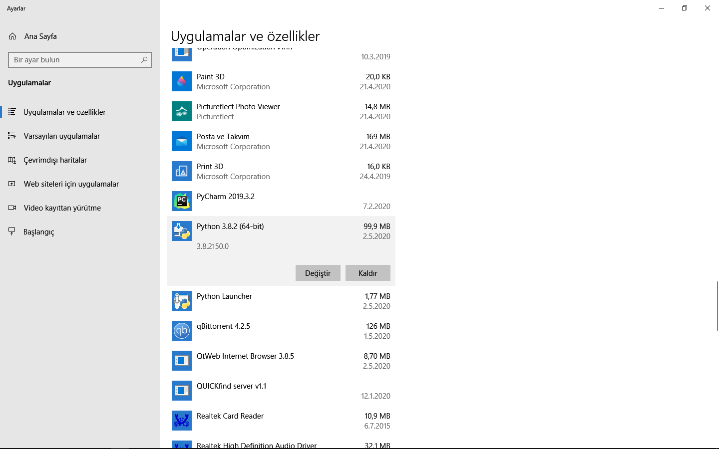Click the qBittorrent 4.2.5 icon
Viewport: 719px width, 449px height.
tap(182, 331)
